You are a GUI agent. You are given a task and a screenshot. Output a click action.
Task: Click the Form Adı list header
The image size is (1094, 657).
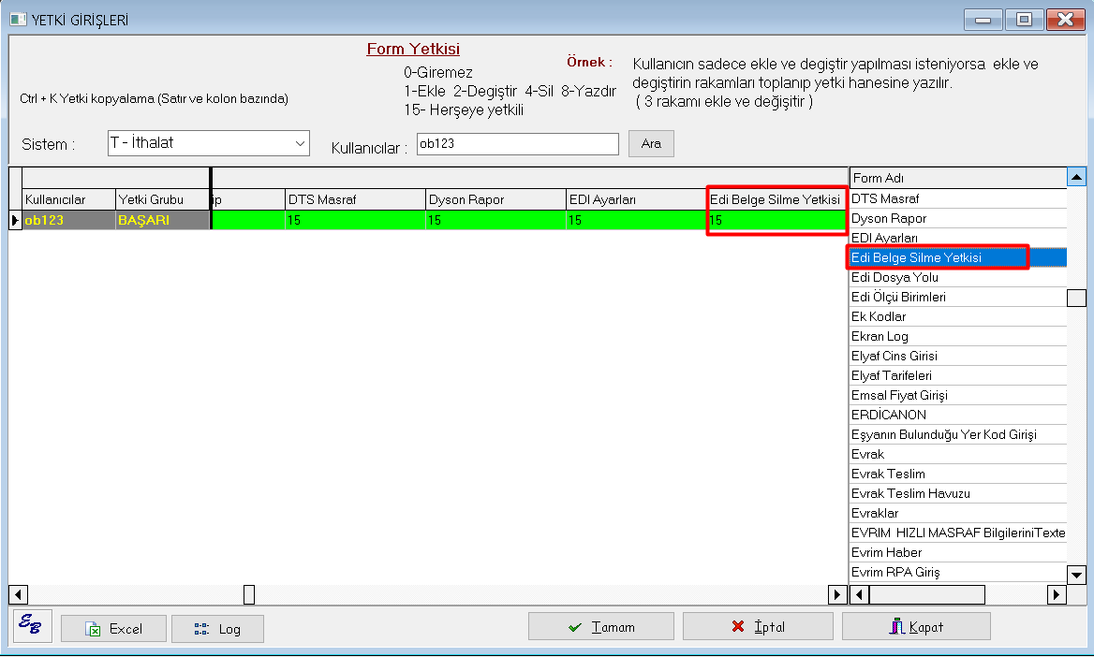(957, 178)
